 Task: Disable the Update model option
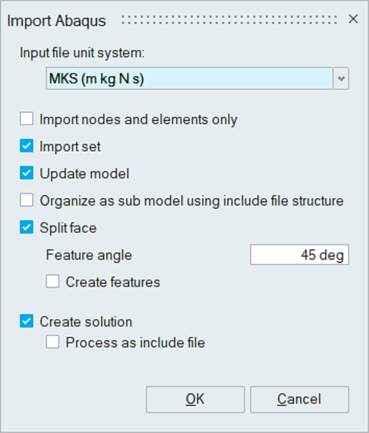27,174
